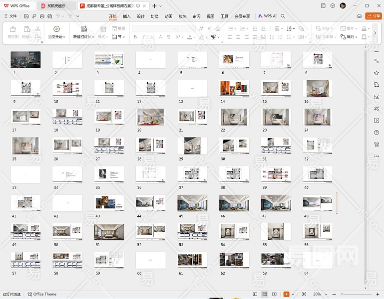Start slideshow from the 当页开始 play icon
Screen dimensions: 384x299
[56, 29]
